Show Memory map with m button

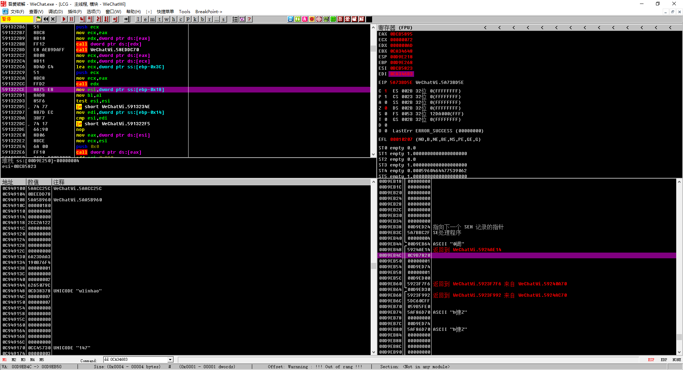coord(152,19)
